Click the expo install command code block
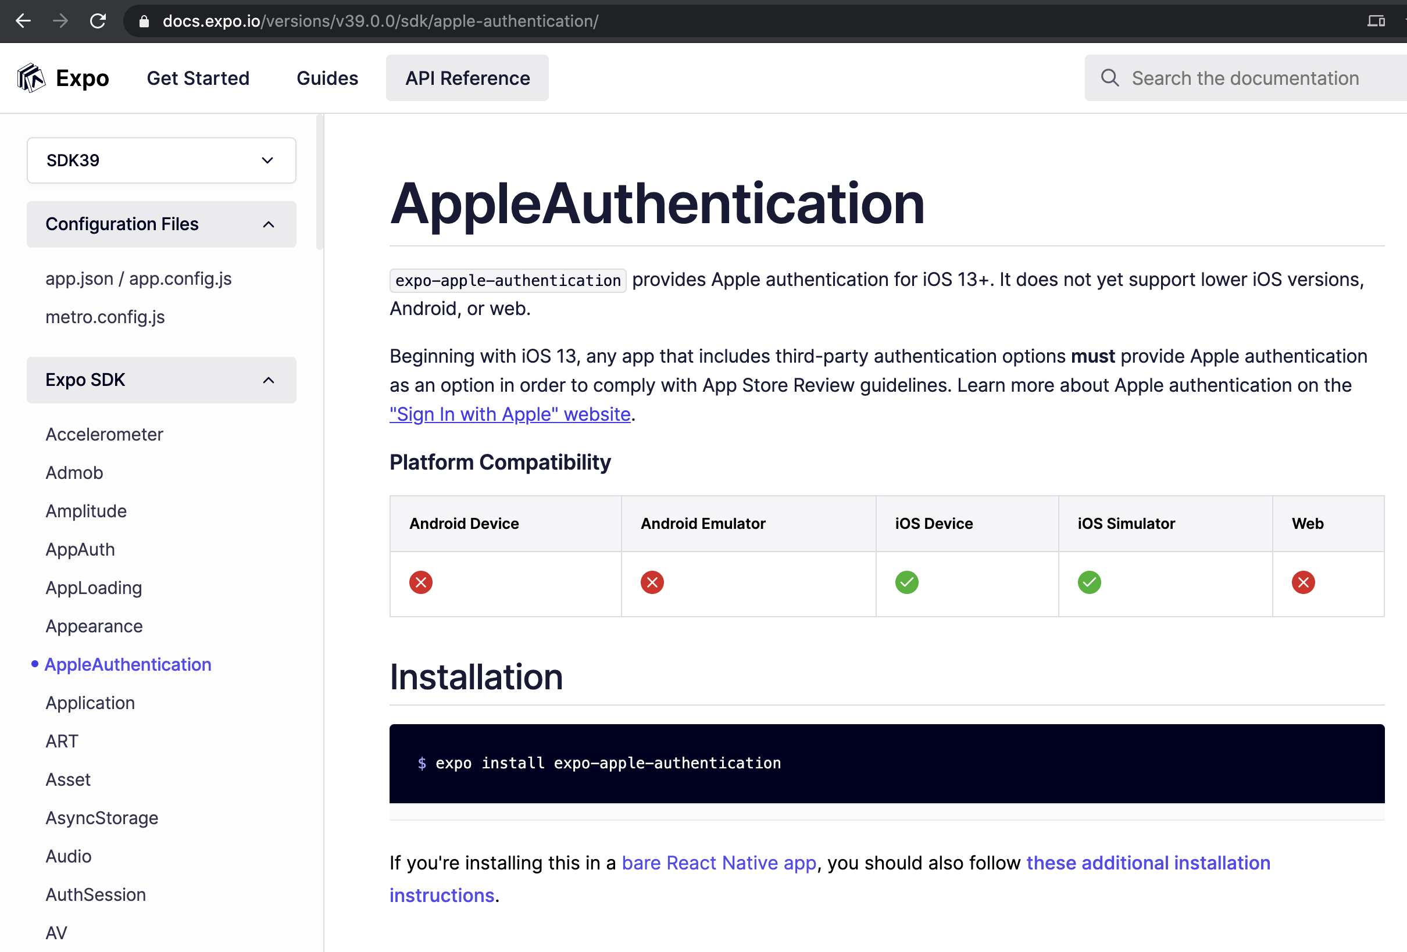Viewport: 1407px width, 952px height. (887, 763)
